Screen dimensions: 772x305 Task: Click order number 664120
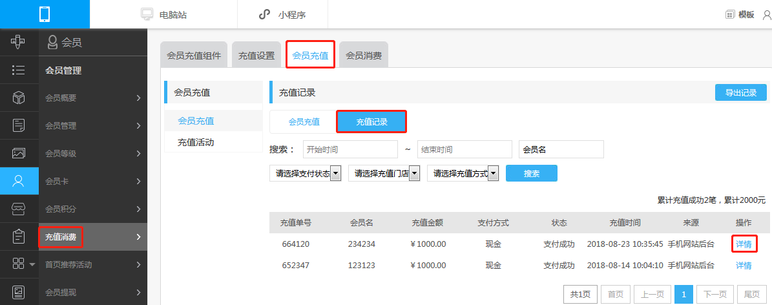pyautogui.click(x=295, y=244)
